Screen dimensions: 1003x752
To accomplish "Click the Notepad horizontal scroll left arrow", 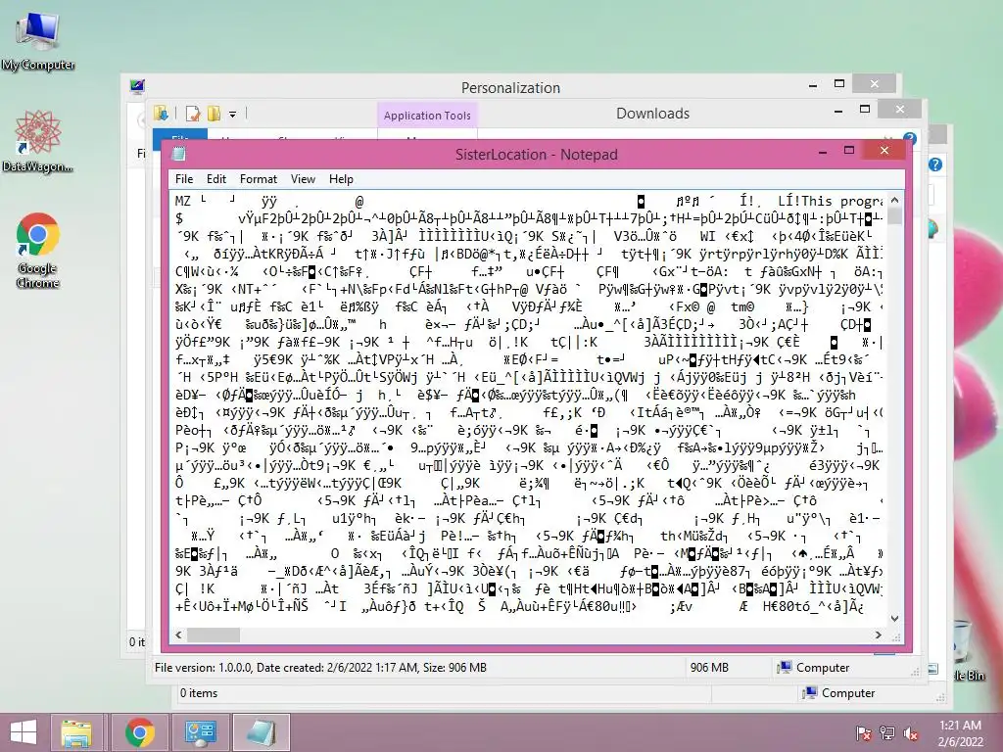I will (178, 634).
